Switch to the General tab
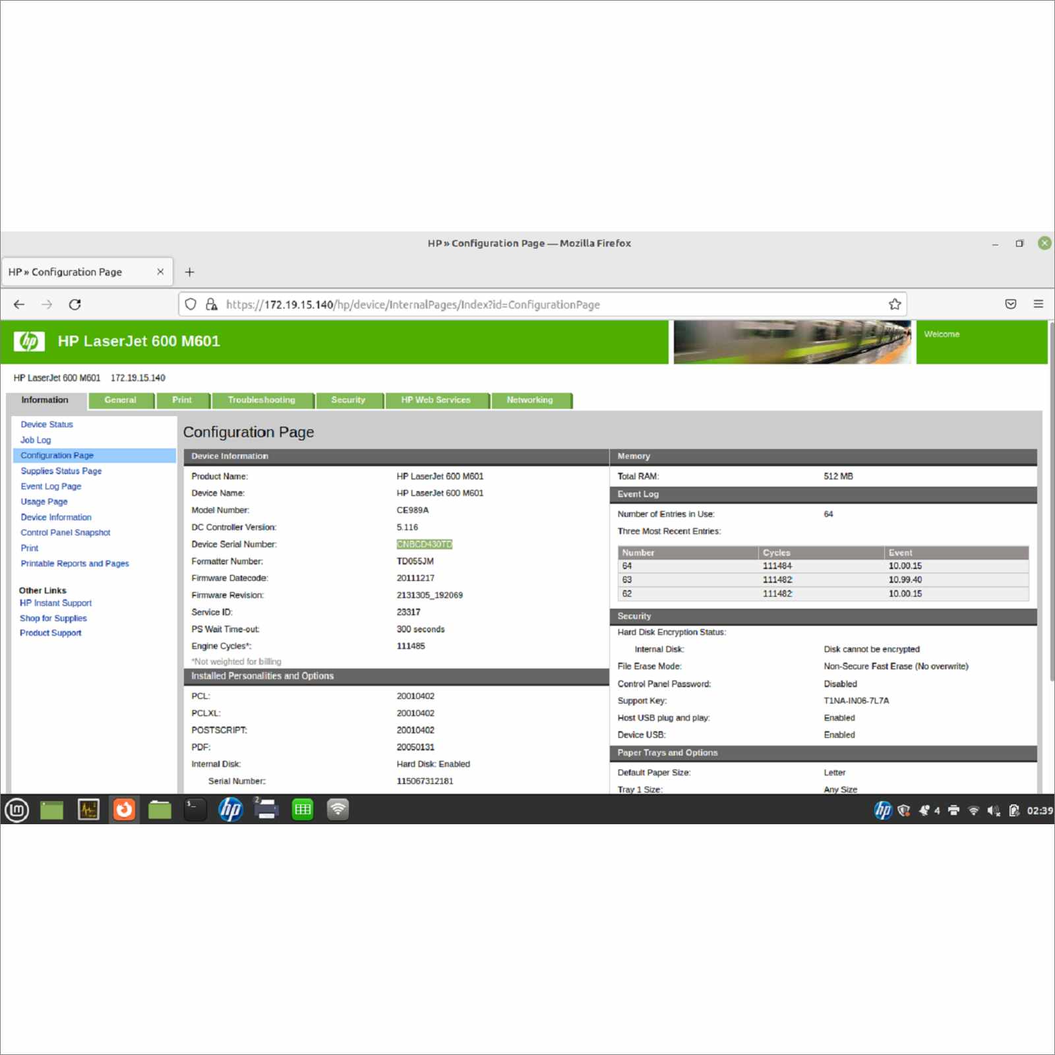This screenshot has height=1055, width=1055. 121,400
